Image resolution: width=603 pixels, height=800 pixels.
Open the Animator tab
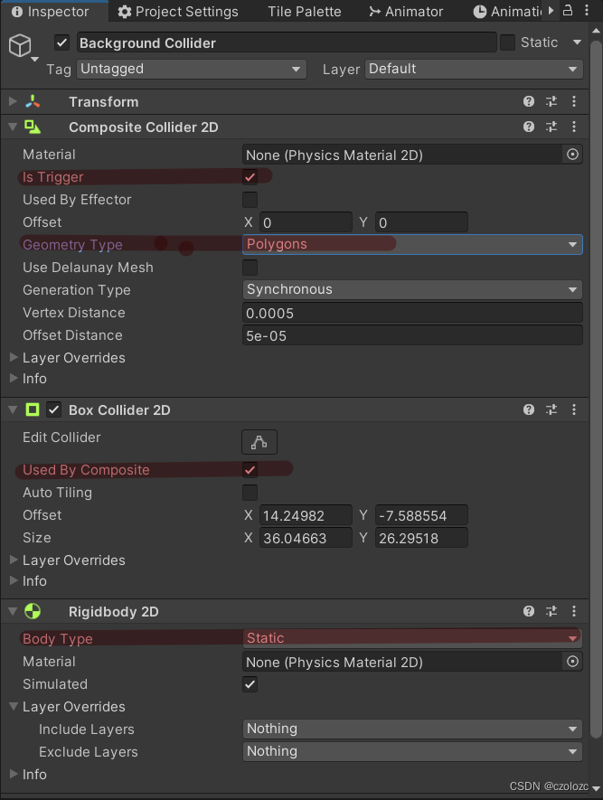(x=406, y=11)
